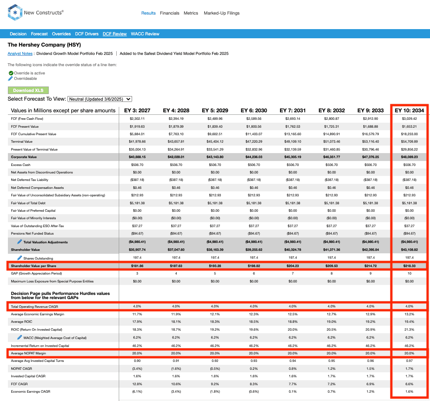Select the DCF Review sub-tab
Viewport: 430px width, 401px height.
115,34
